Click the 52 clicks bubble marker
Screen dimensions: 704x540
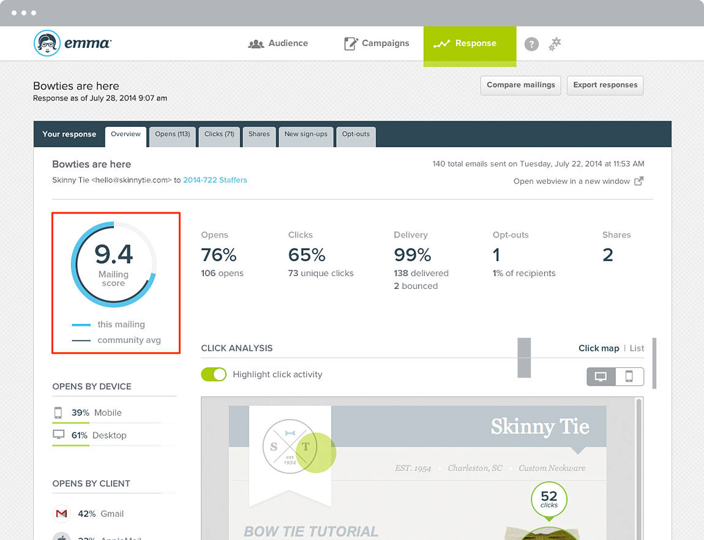[549, 500]
